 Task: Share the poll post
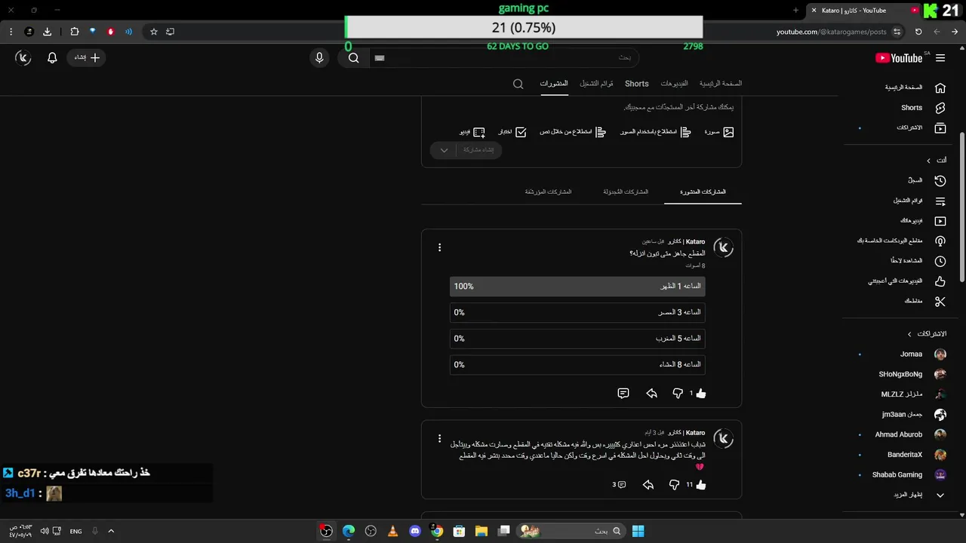click(651, 393)
